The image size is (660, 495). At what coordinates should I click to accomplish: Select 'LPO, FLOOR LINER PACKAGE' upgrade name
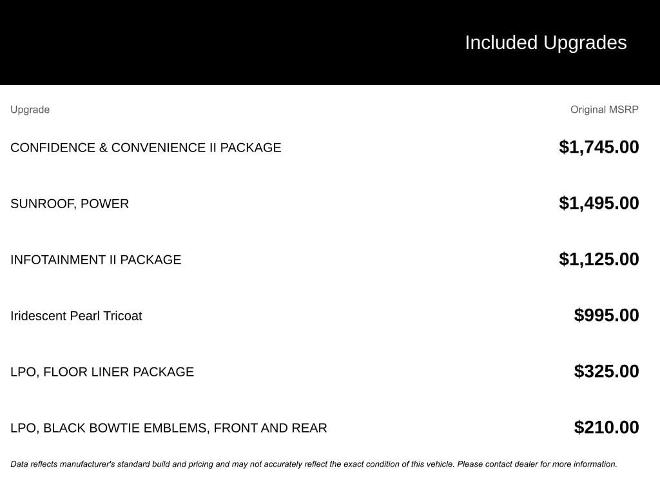102,372
